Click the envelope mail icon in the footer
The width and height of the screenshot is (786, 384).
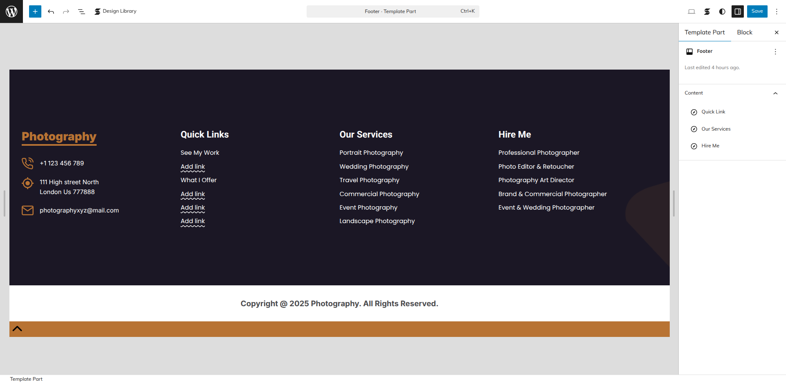click(27, 210)
